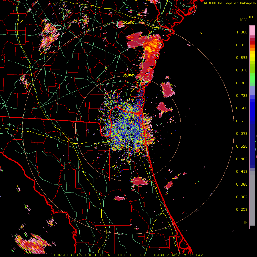Click the 0.627 legend value
Screen dimensions: 257x257
tap(242, 121)
